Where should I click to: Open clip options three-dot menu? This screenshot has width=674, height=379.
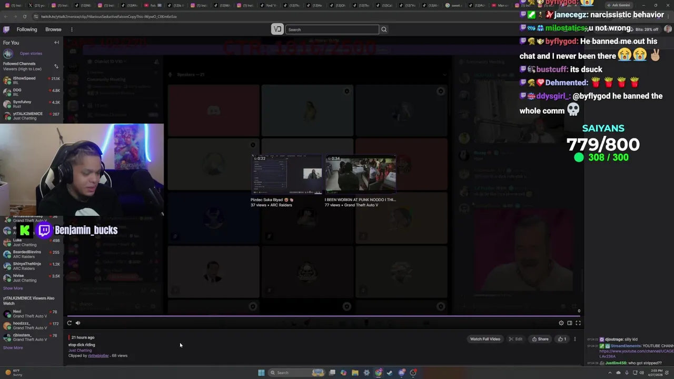pyautogui.click(x=575, y=339)
